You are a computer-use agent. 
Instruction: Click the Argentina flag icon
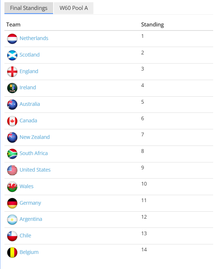click(12, 220)
